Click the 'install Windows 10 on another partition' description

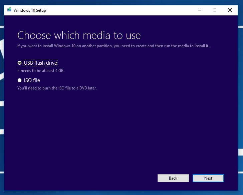point(113,46)
